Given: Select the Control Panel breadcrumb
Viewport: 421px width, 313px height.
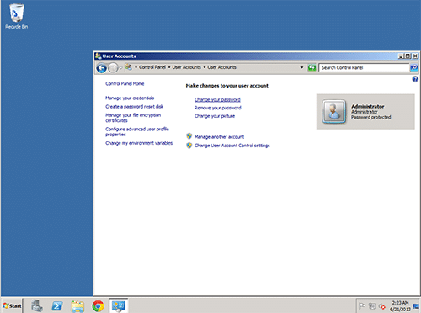Looking at the screenshot, I should [152, 67].
